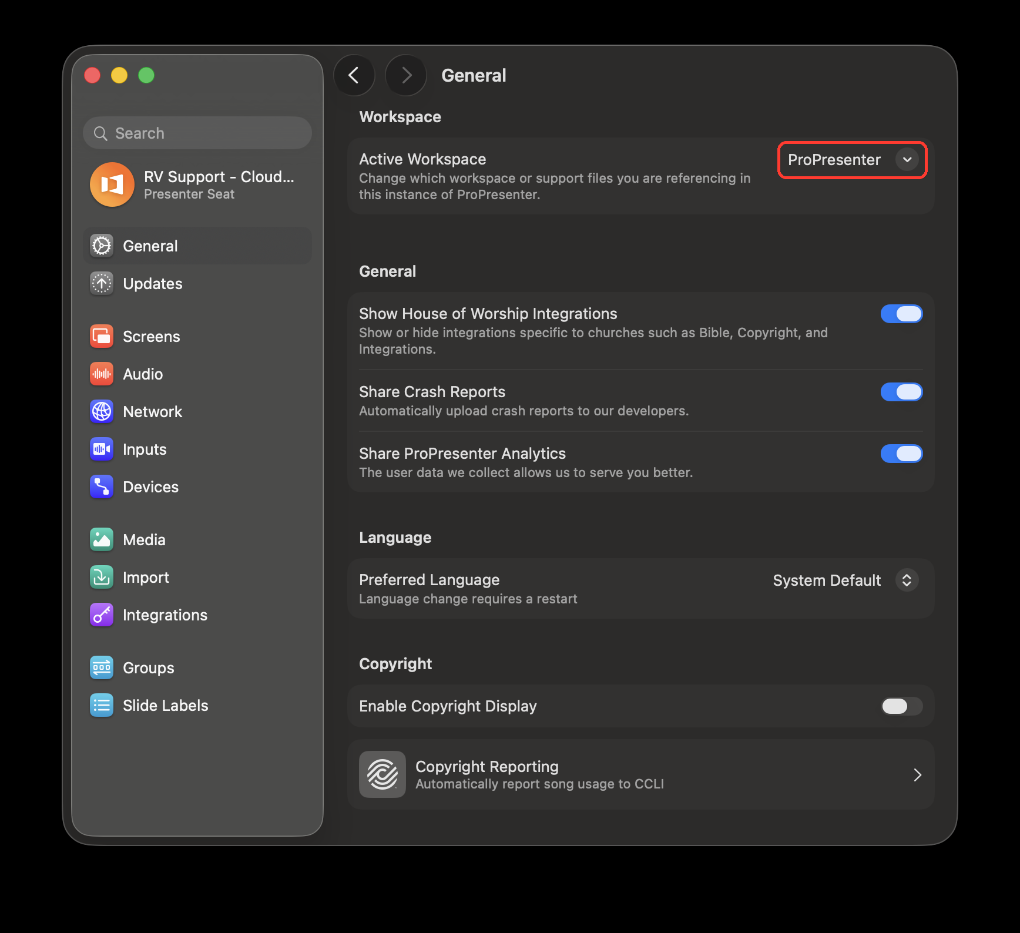Click the Groups label in the sidebar
1020x933 pixels.
(149, 668)
